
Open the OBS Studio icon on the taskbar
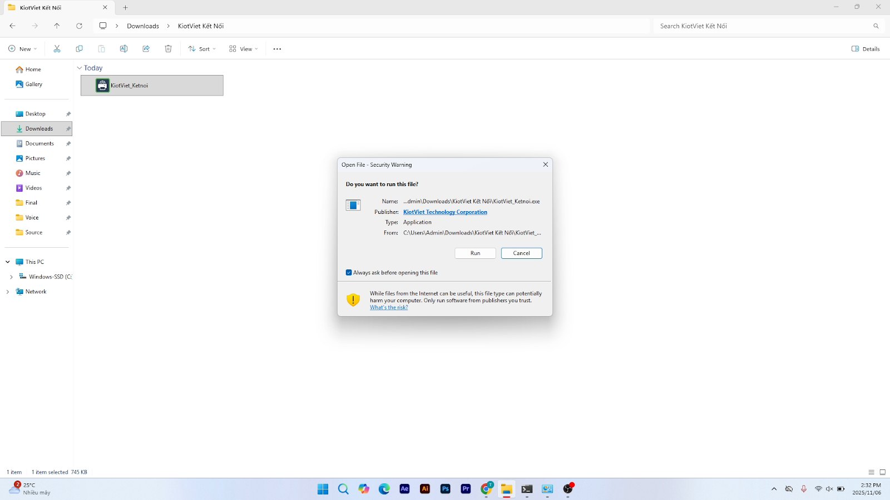coord(568,489)
